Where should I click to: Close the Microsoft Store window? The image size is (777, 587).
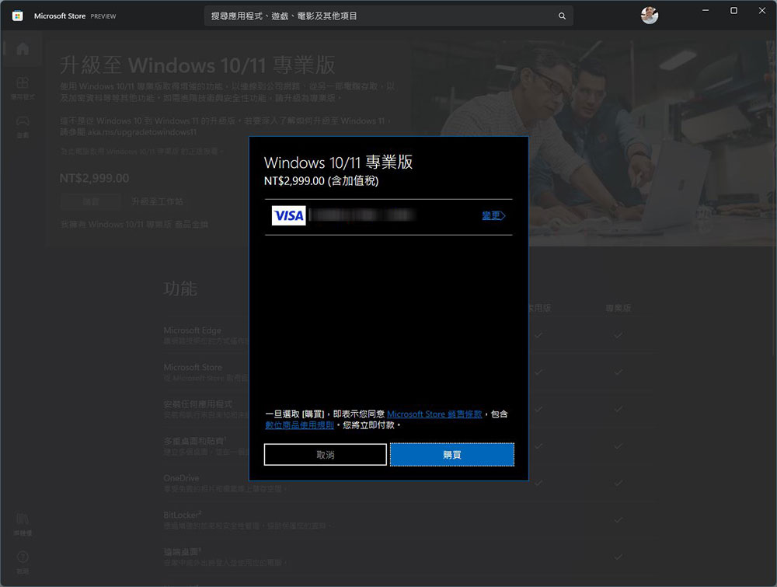762,10
